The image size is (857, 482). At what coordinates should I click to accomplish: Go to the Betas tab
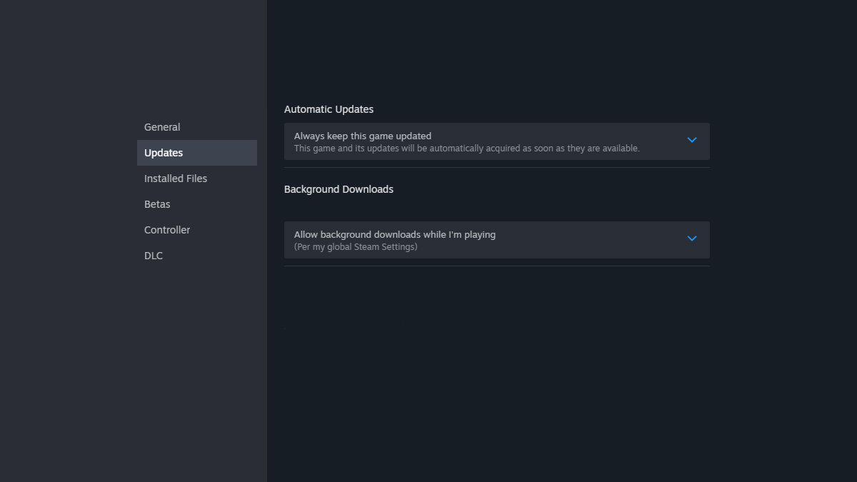click(x=157, y=204)
